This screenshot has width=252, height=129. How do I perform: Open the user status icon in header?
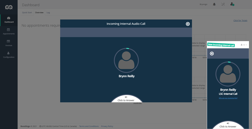232,4
